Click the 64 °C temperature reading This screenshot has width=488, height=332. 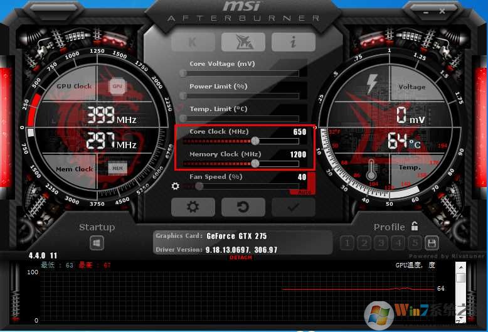pyautogui.click(x=404, y=141)
